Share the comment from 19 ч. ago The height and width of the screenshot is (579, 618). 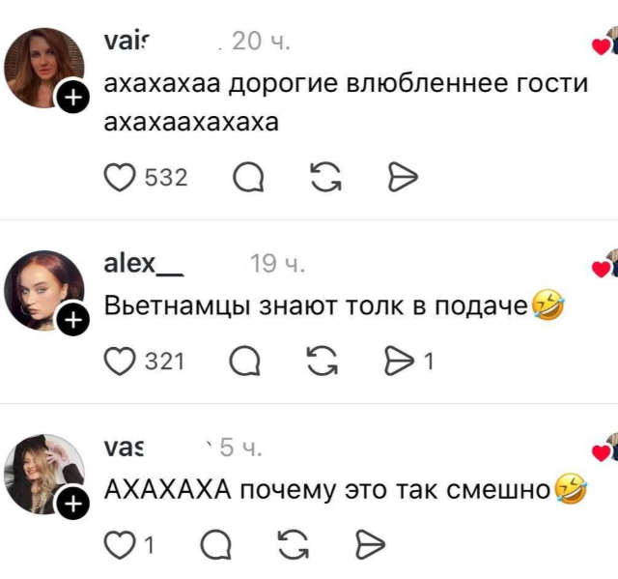click(x=400, y=361)
